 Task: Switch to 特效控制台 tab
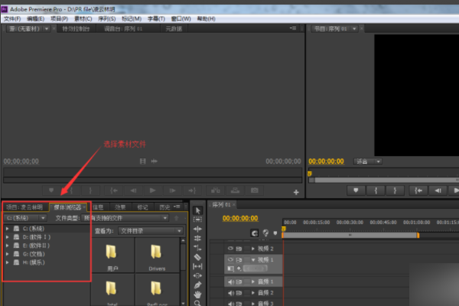(76, 29)
